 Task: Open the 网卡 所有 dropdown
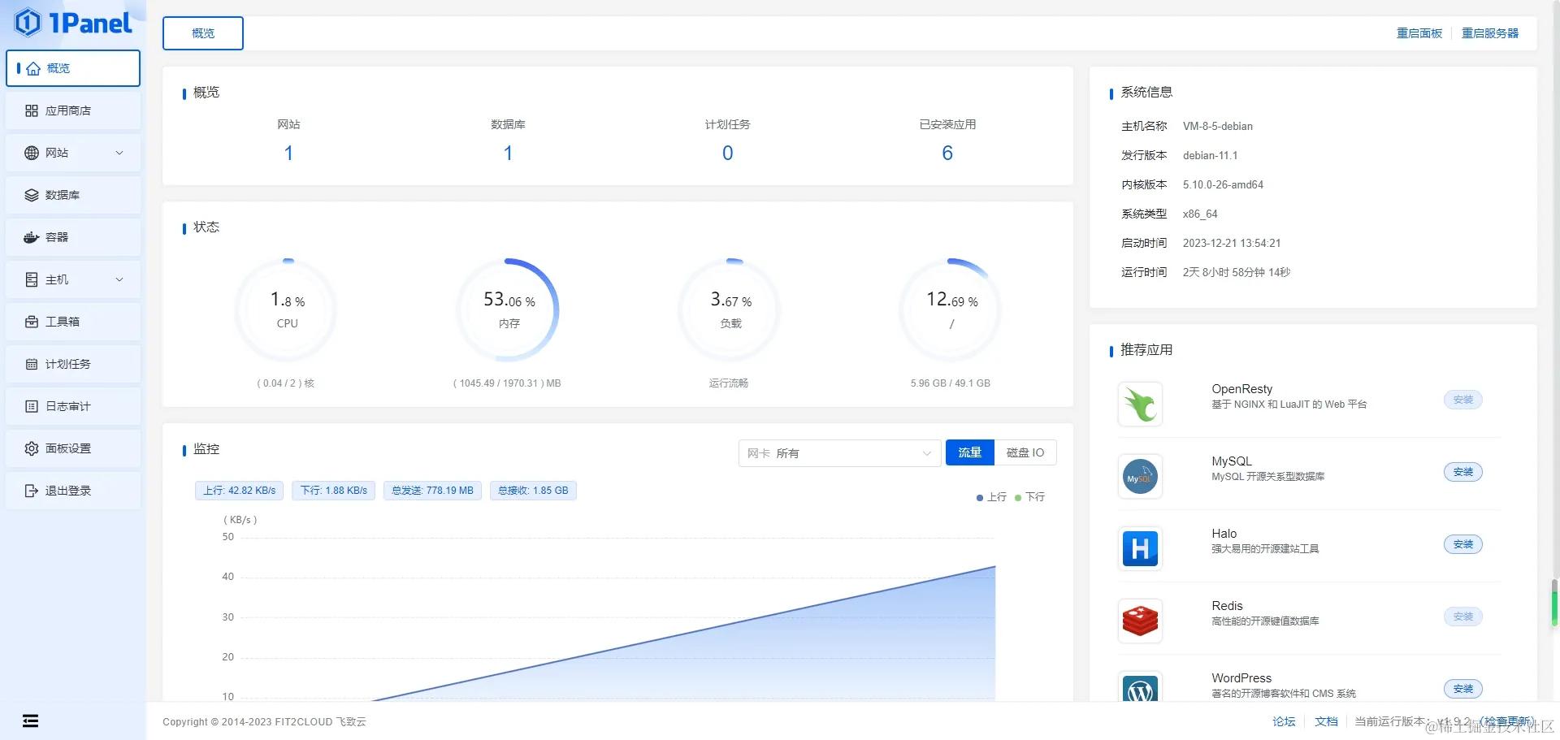(839, 453)
